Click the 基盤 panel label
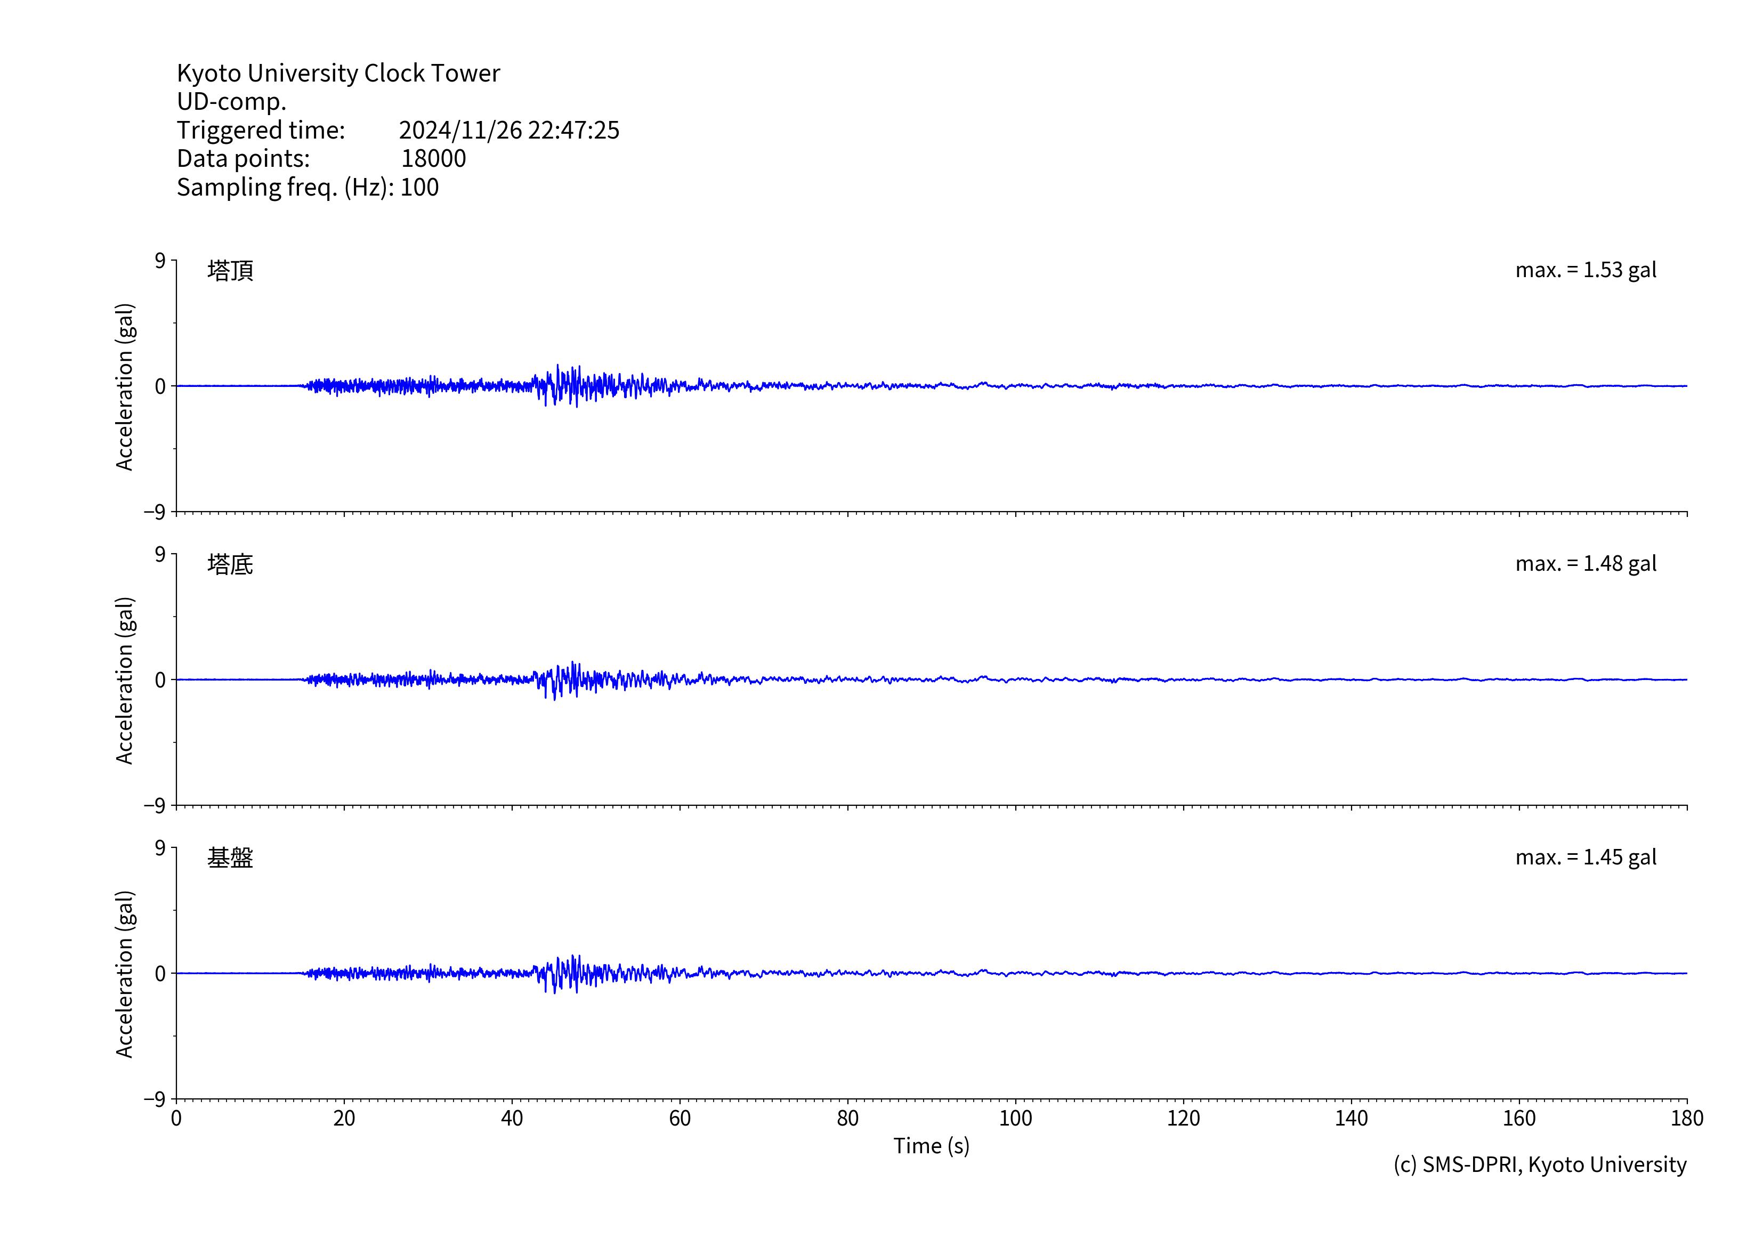Image resolution: width=1763 pixels, height=1246 pixels. click(230, 857)
